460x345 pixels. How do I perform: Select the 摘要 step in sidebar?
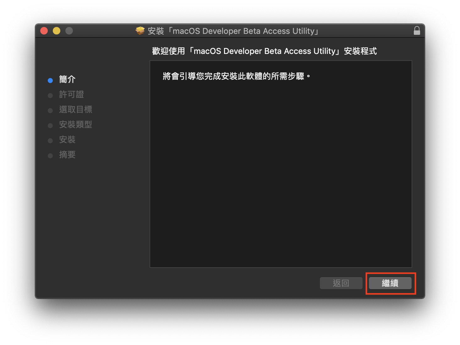tap(67, 155)
